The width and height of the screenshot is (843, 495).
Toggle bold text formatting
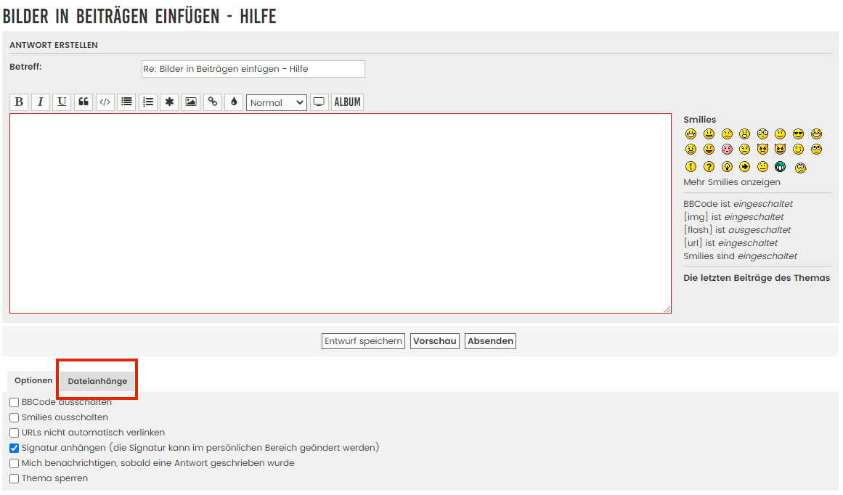tap(20, 102)
